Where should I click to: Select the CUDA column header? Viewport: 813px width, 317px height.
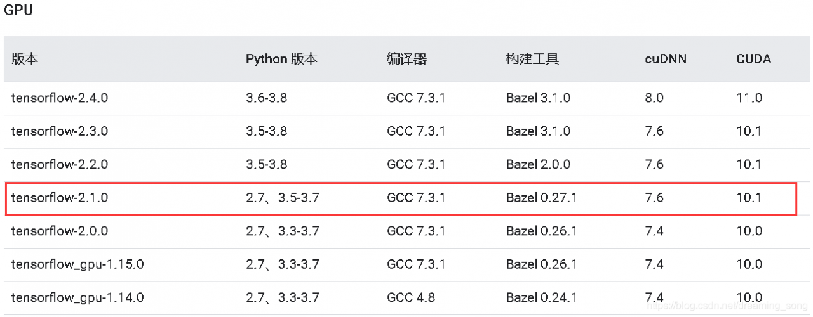pos(754,60)
